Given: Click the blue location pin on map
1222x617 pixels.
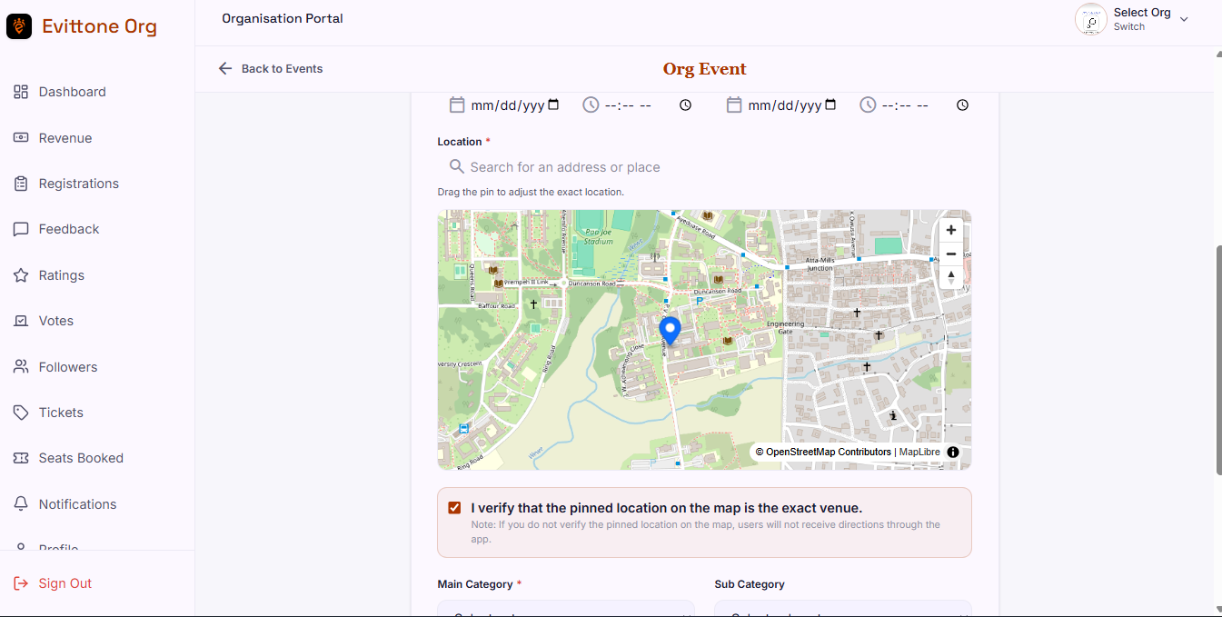Looking at the screenshot, I should [670, 333].
